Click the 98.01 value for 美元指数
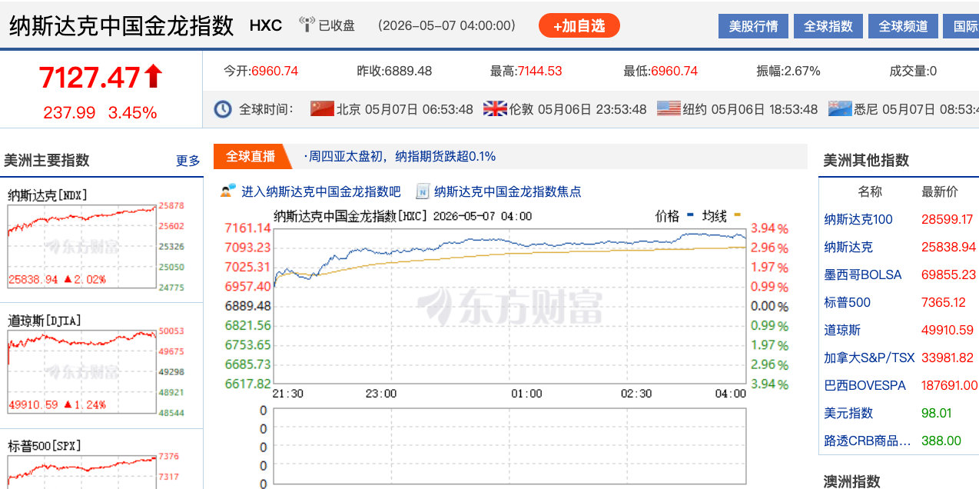The image size is (979, 489). [937, 413]
